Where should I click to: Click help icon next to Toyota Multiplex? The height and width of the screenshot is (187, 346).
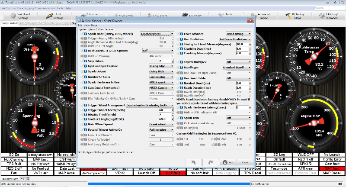[x=182, y=62]
